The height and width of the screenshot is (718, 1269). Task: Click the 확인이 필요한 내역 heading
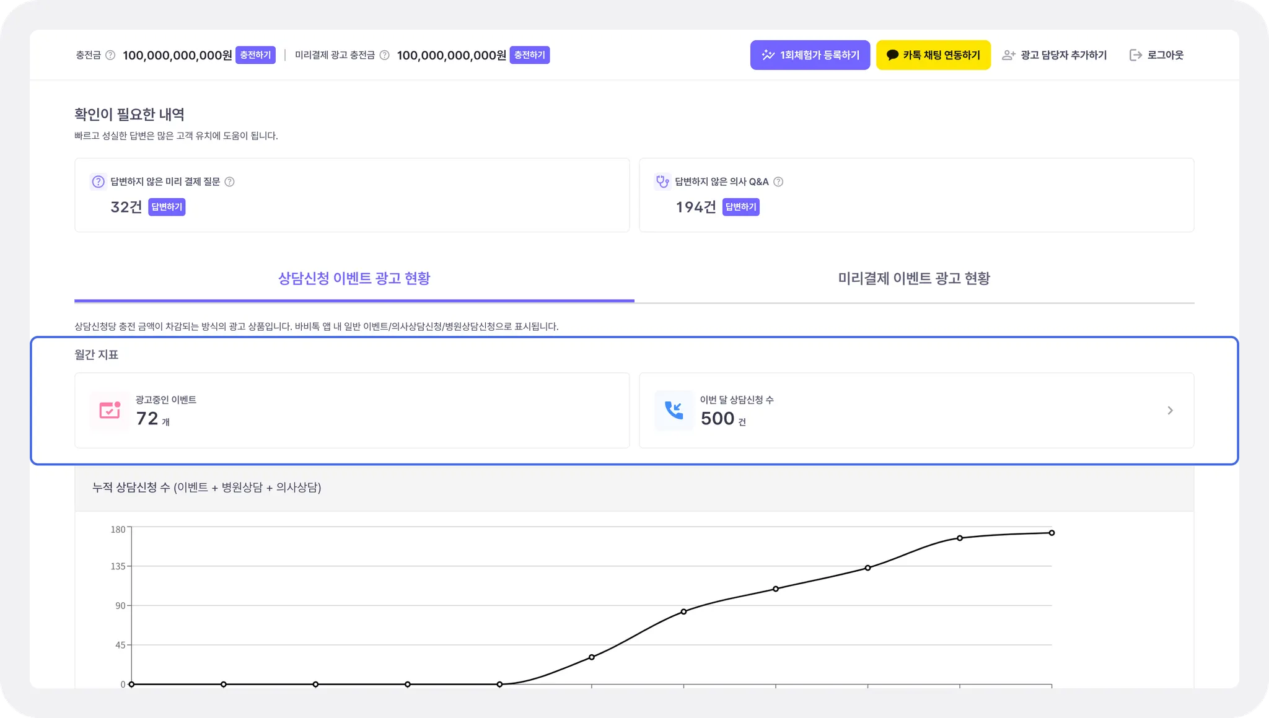click(130, 115)
